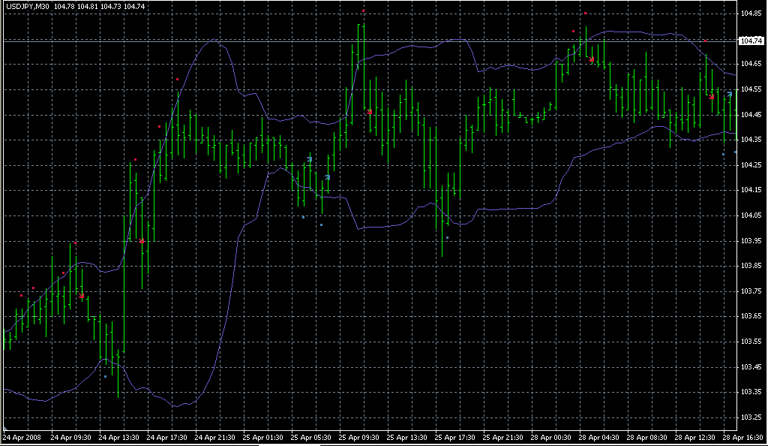Screen dimensions: 768x446
Task: Click the 25 Apr 01:30 time label
Action: (x=263, y=437)
